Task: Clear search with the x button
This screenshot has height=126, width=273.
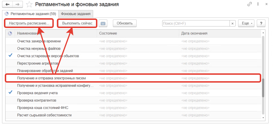Action: click(233, 24)
